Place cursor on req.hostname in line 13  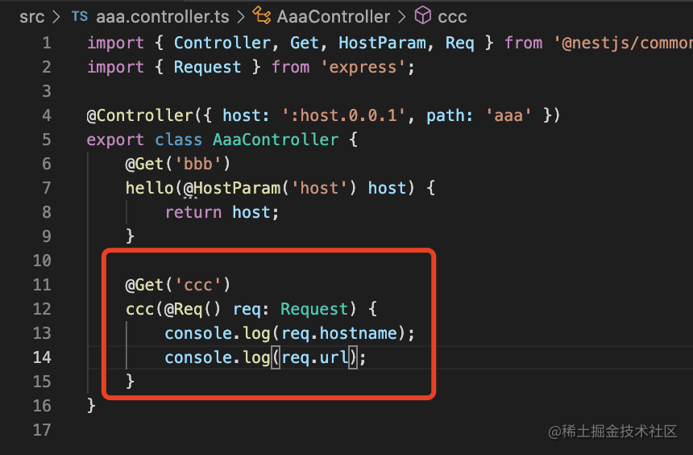click(x=339, y=333)
